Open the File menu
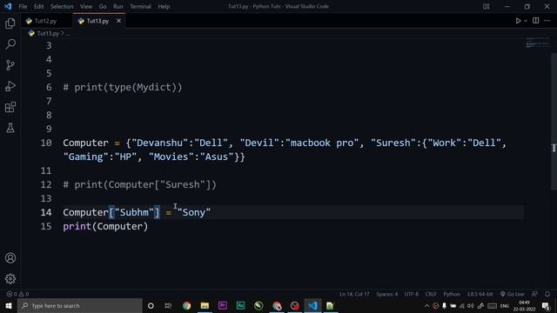 23,6
